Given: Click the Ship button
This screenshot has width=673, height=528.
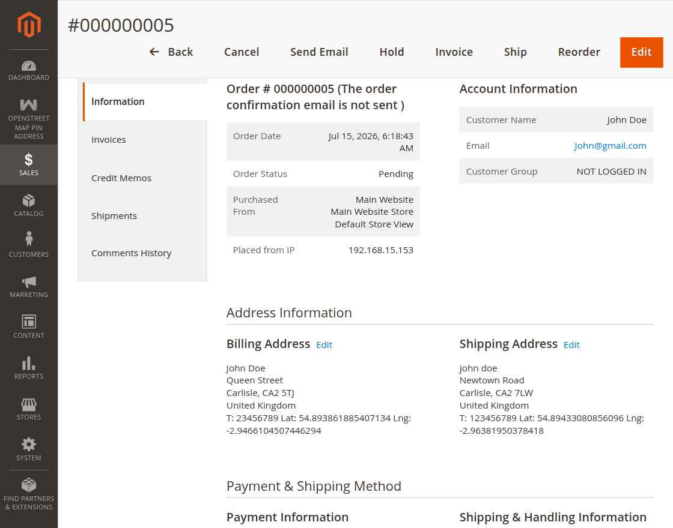Looking at the screenshot, I should point(515,52).
